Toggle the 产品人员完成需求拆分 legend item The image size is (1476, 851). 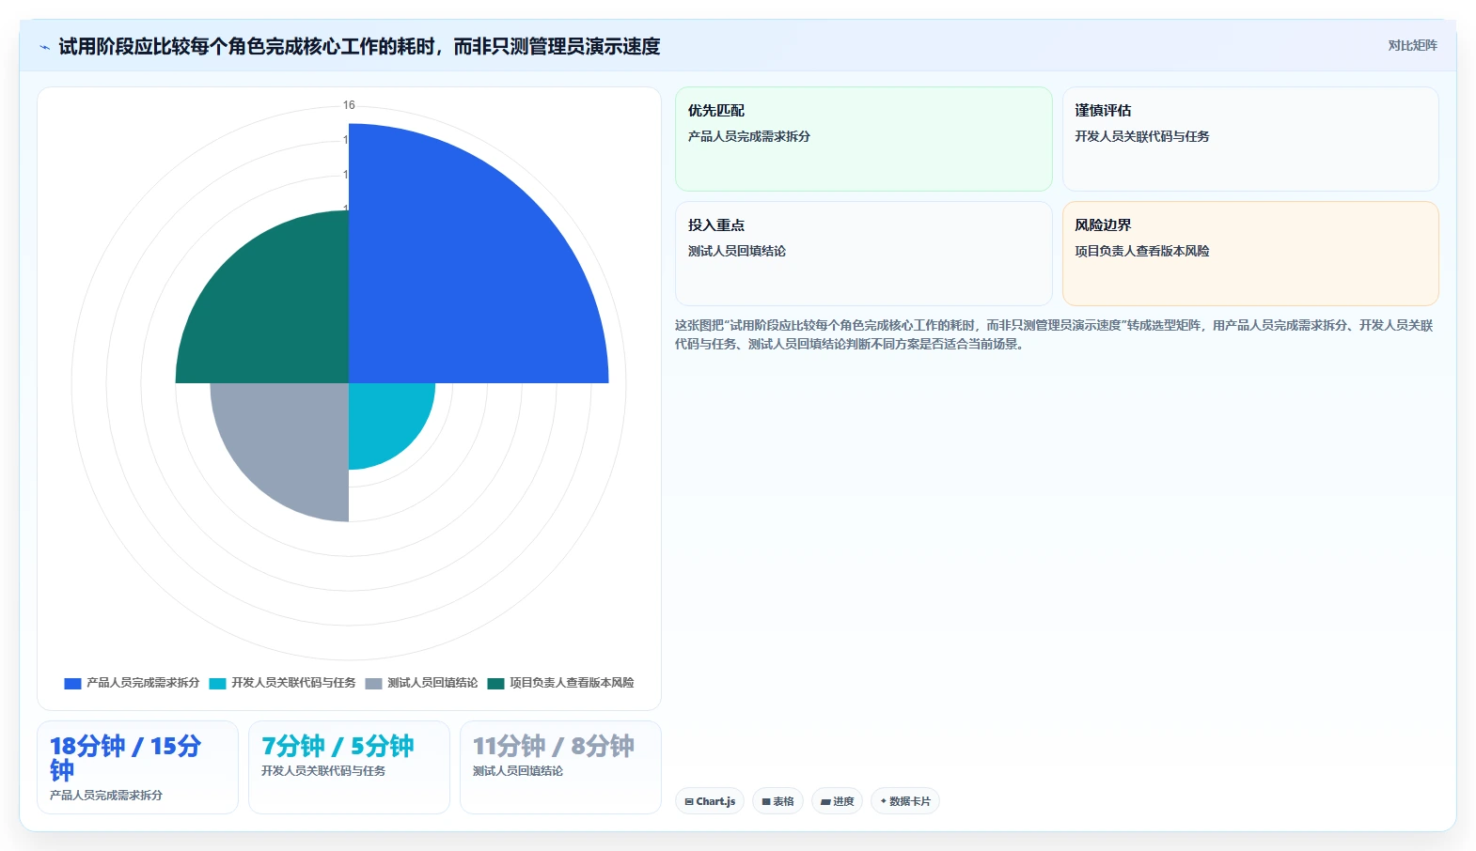pos(132,683)
